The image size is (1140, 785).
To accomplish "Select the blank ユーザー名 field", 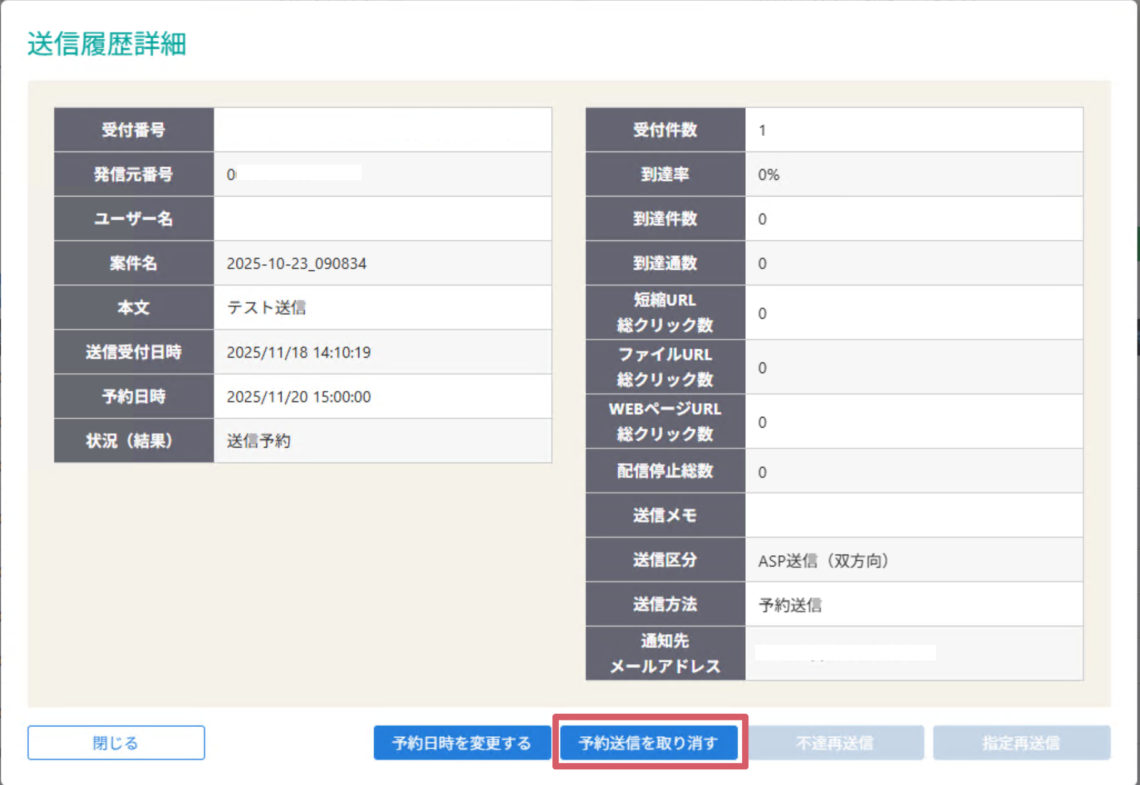I will click(x=382, y=218).
